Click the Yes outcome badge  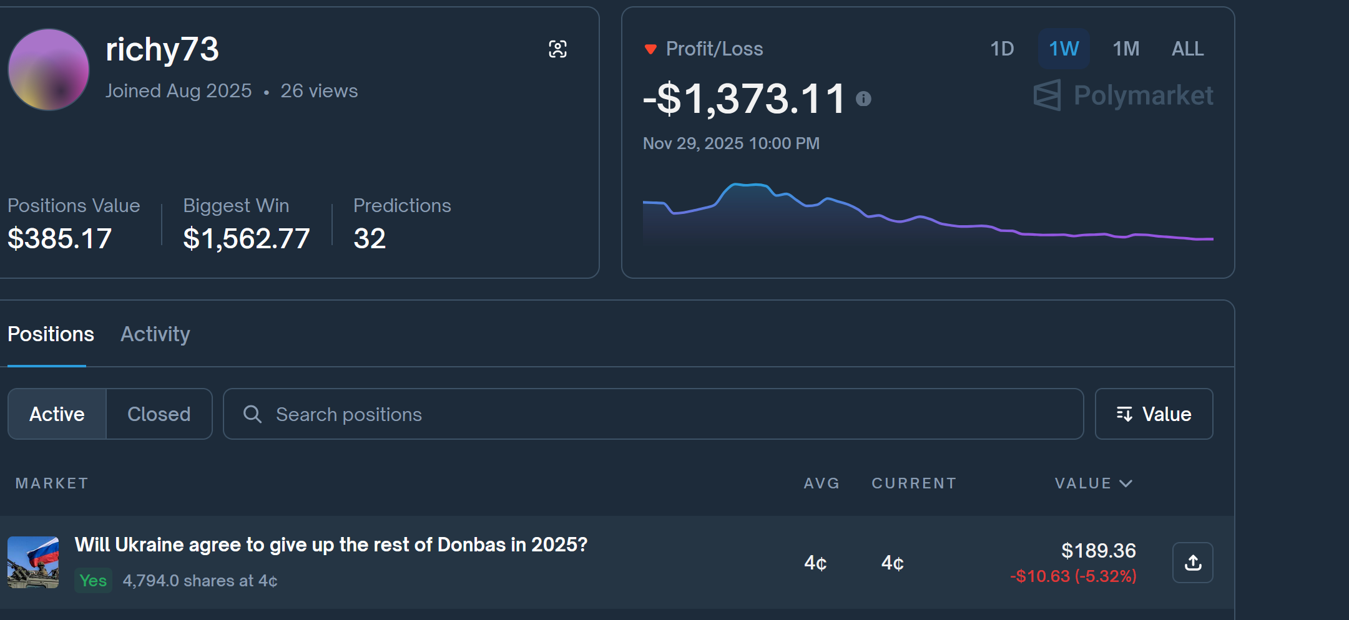pos(93,581)
